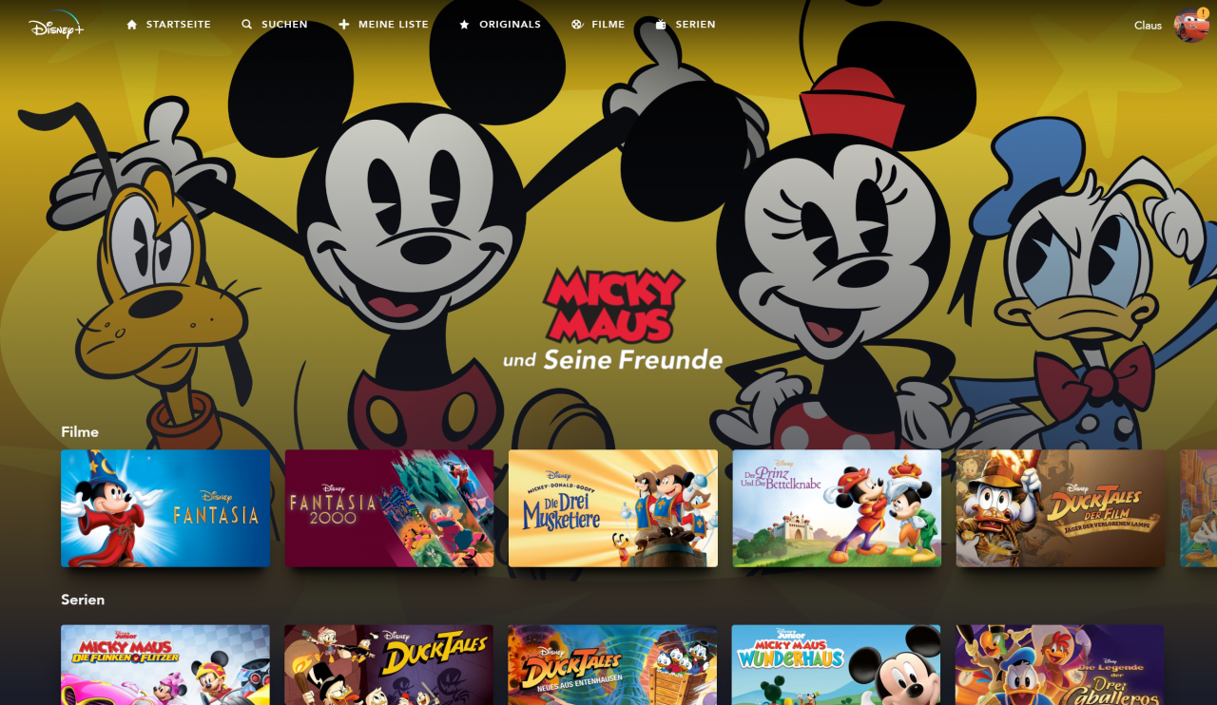Click the Serien row heading

click(x=83, y=600)
